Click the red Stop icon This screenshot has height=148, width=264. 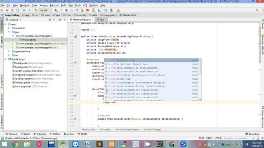87,10
